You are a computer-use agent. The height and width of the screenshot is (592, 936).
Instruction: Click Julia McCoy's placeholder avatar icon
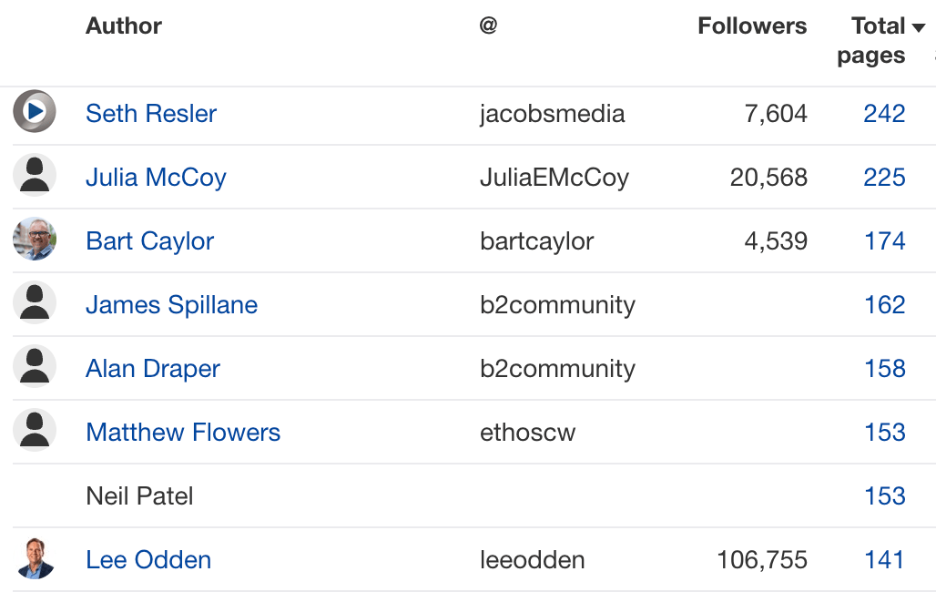(34, 177)
